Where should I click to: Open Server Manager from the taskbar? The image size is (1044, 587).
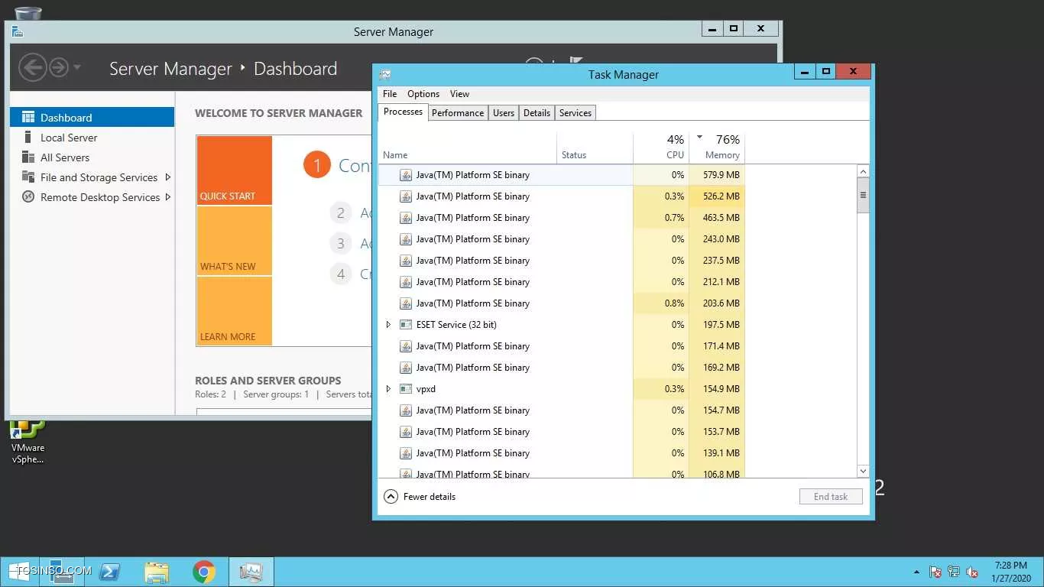pos(62,572)
